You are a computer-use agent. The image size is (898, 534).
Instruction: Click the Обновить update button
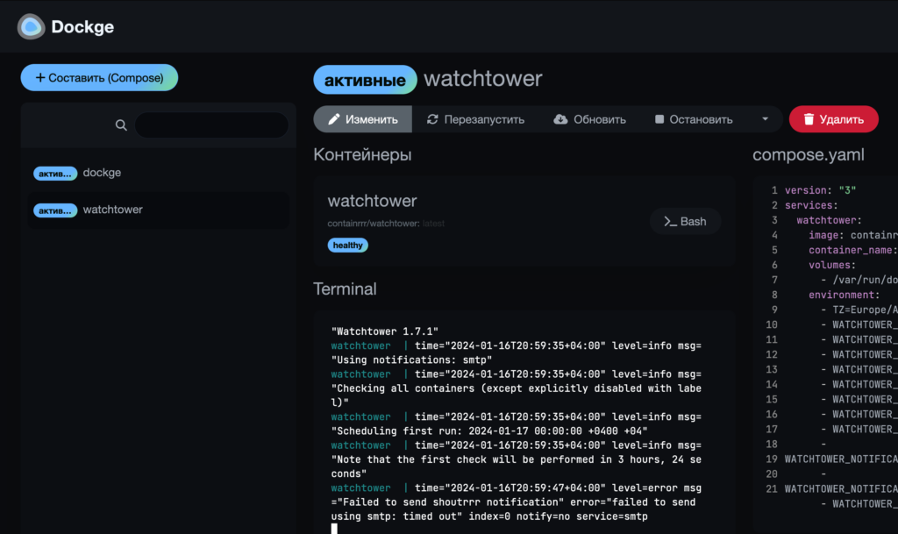pos(590,119)
